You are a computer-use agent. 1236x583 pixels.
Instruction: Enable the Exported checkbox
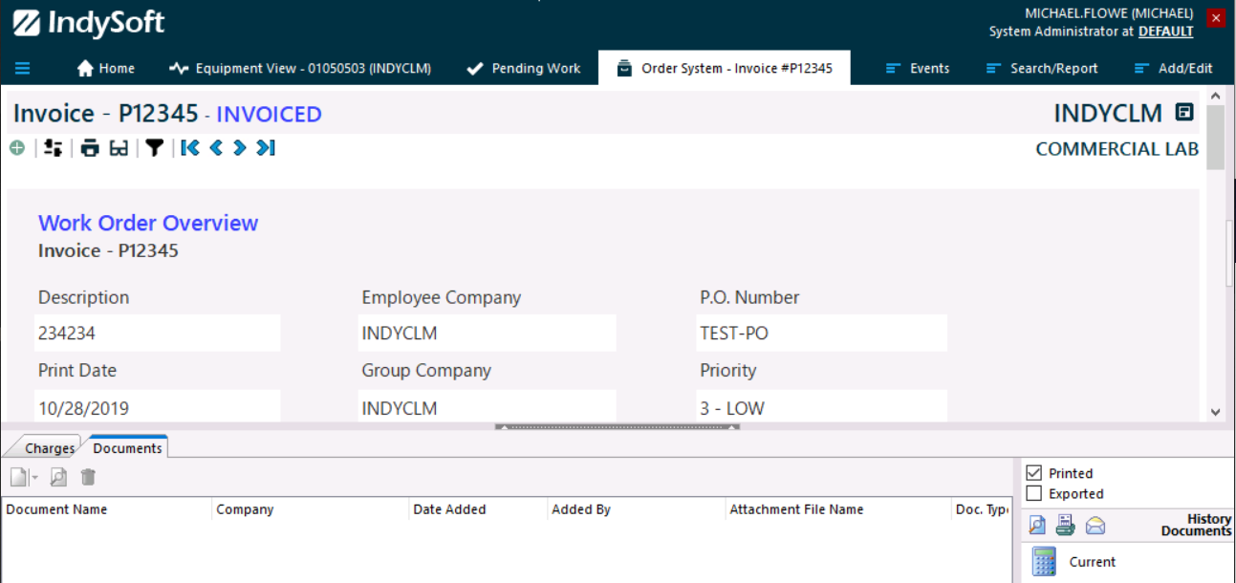(1033, 494)
